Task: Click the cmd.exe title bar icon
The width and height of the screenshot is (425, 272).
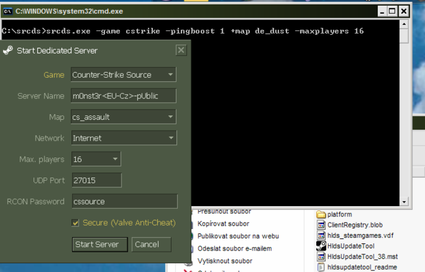Action: (x=8, y=12)
